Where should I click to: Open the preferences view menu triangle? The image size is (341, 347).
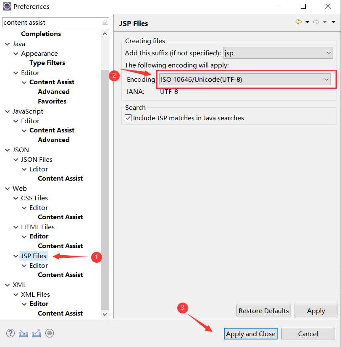point(333,22)
